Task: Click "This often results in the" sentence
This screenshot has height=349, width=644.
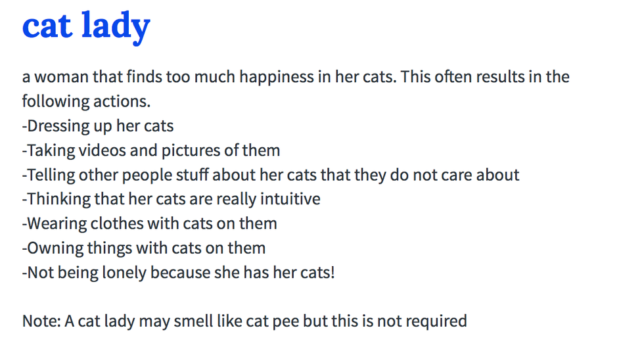Action: click(x=485, y=77)
